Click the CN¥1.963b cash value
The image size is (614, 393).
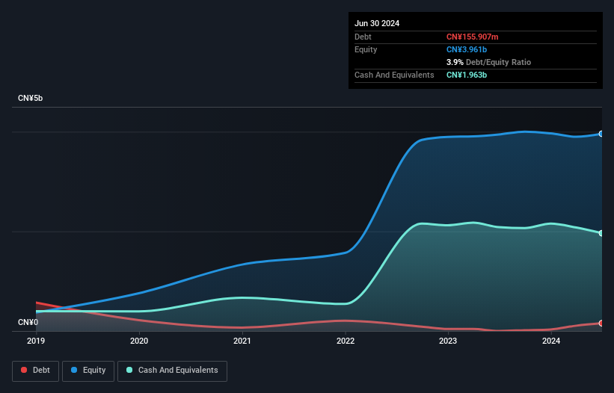467,75
